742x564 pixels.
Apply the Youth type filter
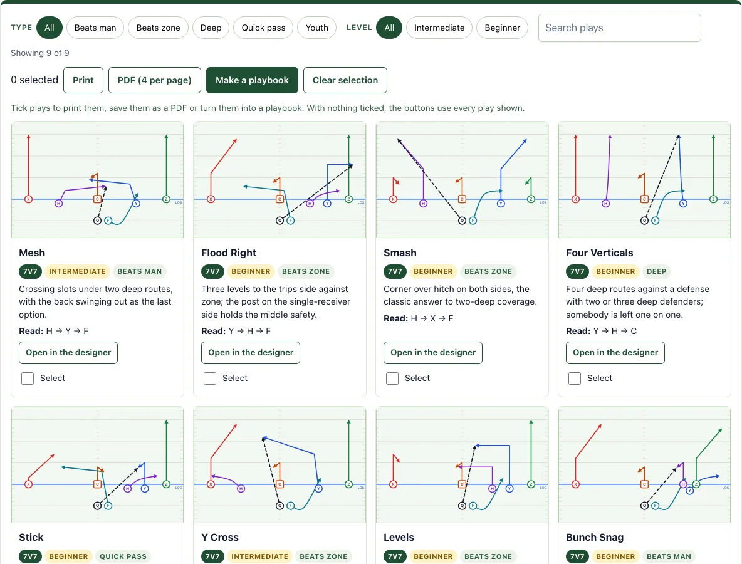click(x=316, y=28)
